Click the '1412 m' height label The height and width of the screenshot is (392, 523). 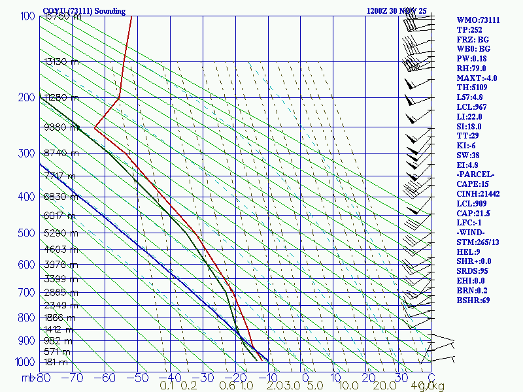point(59,330)
